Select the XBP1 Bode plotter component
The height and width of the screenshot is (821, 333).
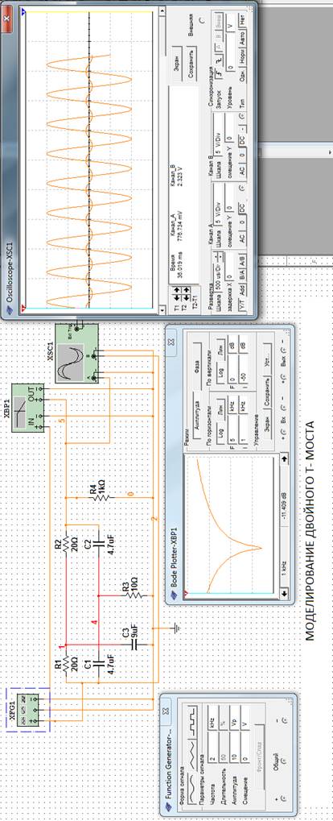click(x=29, y=406)
